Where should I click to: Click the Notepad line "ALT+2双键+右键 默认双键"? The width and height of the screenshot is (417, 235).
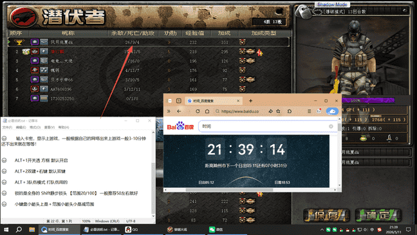(x=40, y=171)
